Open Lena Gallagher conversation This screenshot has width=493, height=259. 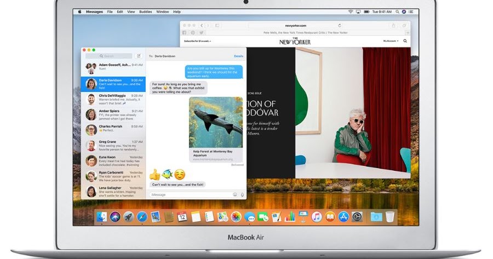coord(113,192)
